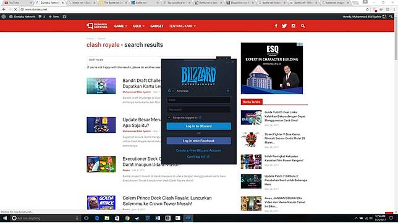Screen dimensions: 398x223
Task: Switch to Google Chrome on the taskbar
Action: [127, 218]
